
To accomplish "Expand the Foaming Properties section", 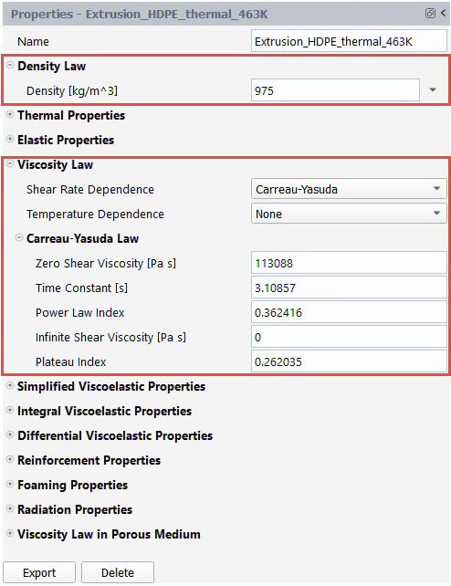I will [x=10, y=485].
